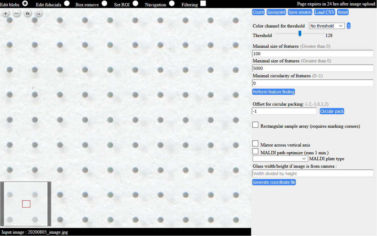377x236 pixels.
Task: Run Perform feature finding
Action: (273, 92)
